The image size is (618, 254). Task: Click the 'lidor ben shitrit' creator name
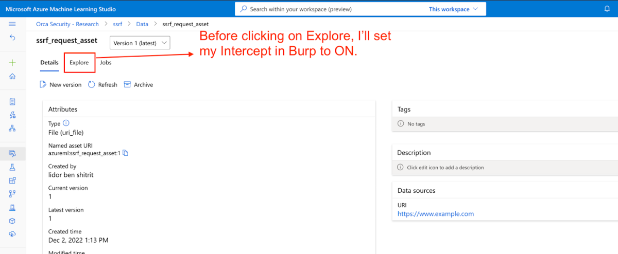tap(71, 175)
